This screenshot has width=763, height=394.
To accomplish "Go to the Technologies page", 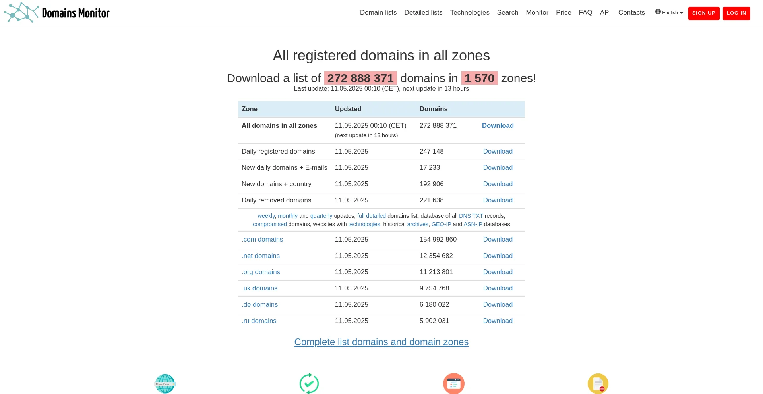I will 470,13.
